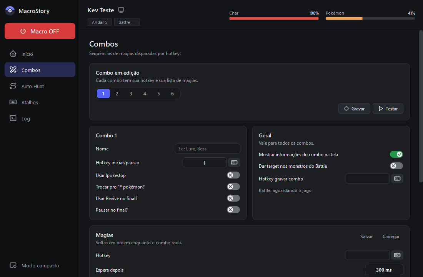
Task: Enable the Usar !pokestop switch
Action: (233, 175)
